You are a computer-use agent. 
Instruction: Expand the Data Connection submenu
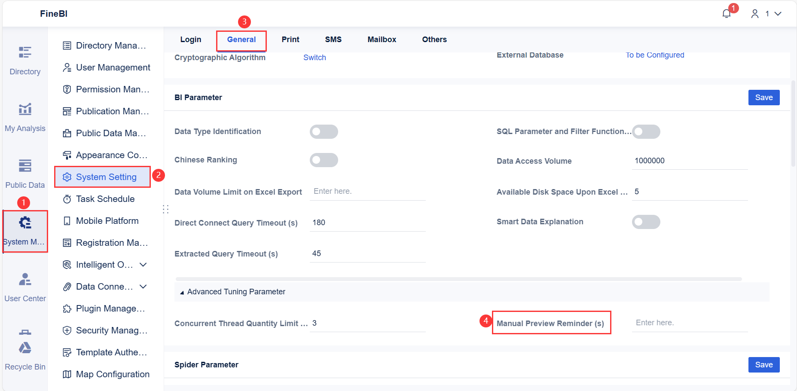[143, 286]
